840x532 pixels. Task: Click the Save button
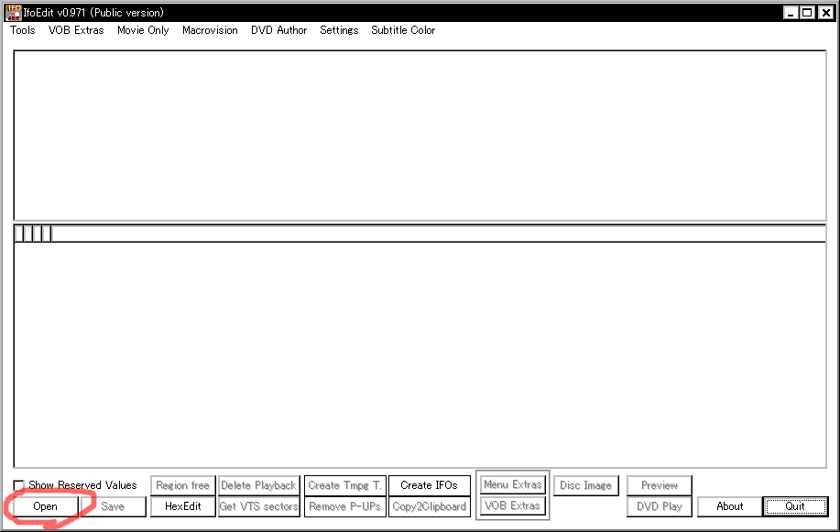113,506
